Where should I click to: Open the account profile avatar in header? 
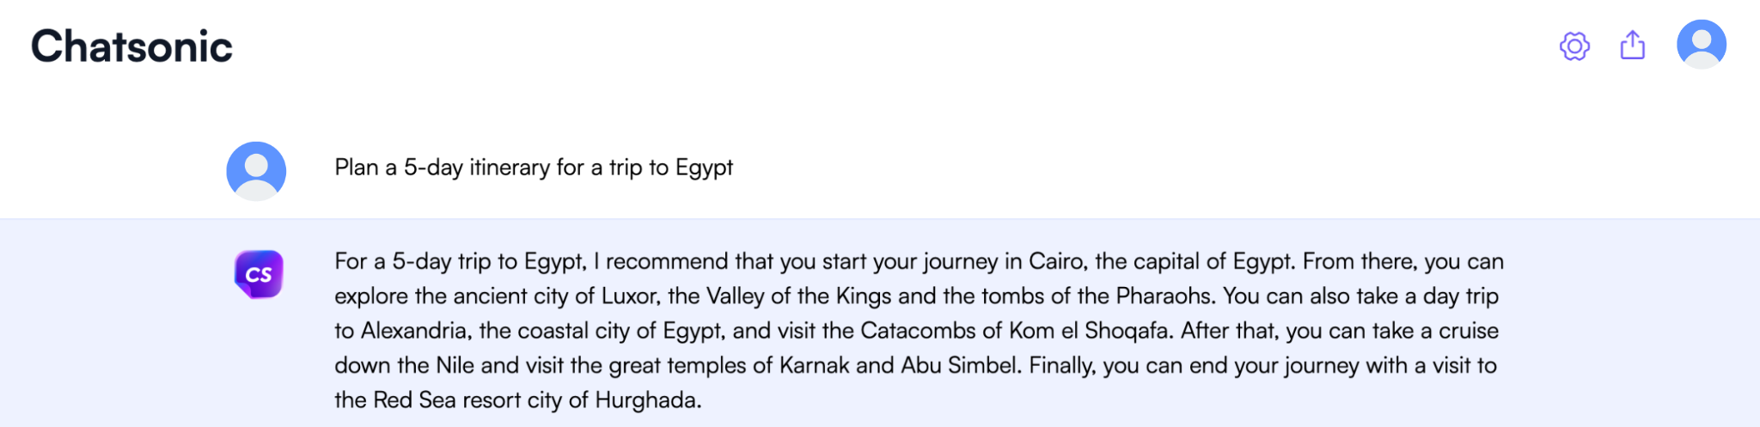1701,45
